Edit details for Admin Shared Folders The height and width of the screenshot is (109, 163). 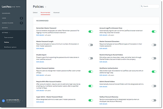coord(103,86)
